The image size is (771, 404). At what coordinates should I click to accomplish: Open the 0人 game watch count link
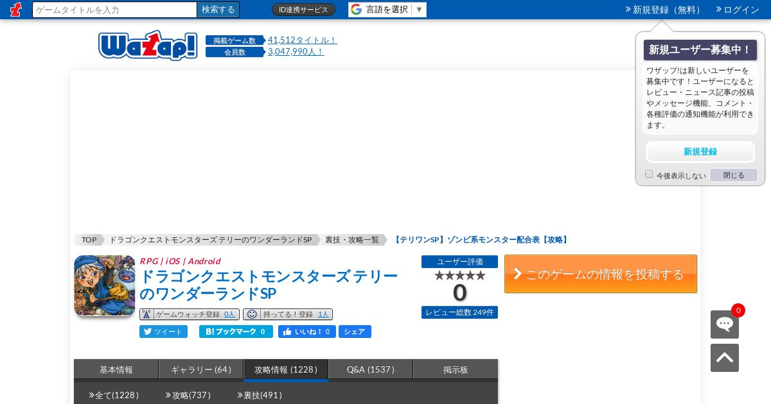point(229,314)
